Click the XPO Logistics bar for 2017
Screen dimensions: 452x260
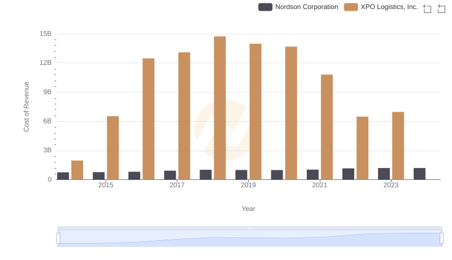pos(184,116)
